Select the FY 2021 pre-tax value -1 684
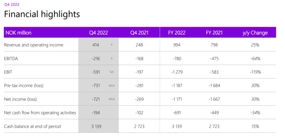 click(x=214, y=86)
